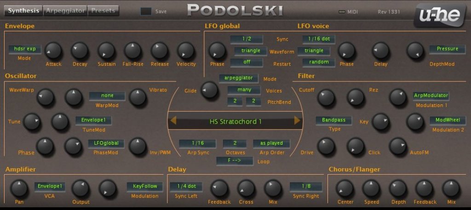
Task: Click the Vibrato knob
Action: pos(138,97)
